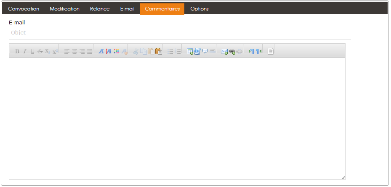Click inside the e-mail body editor

point(177,118)
